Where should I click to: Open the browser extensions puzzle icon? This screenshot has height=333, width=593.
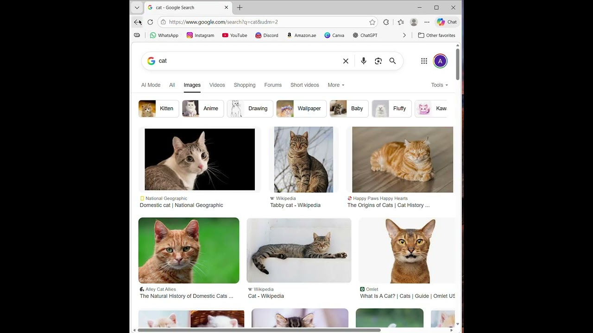tap(386, 22)
